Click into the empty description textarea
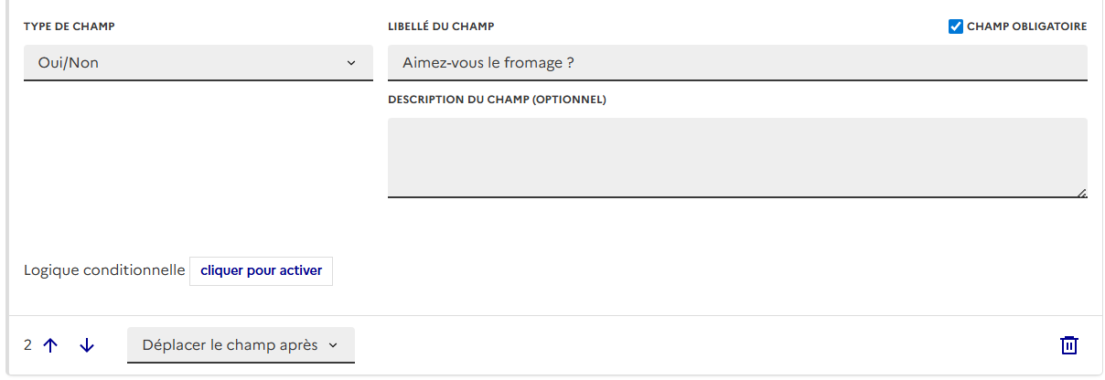 point(736,156)
